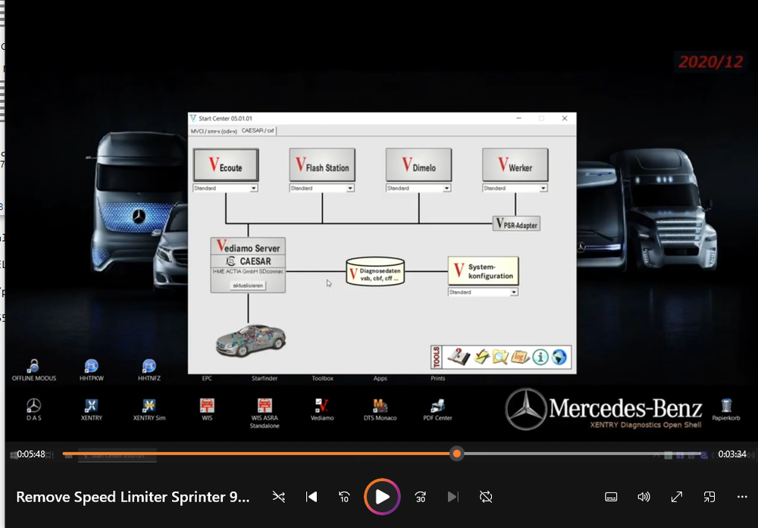The image size is (758, 528).
Task: Click the video seek bar handle
Action: coord(456,454)
